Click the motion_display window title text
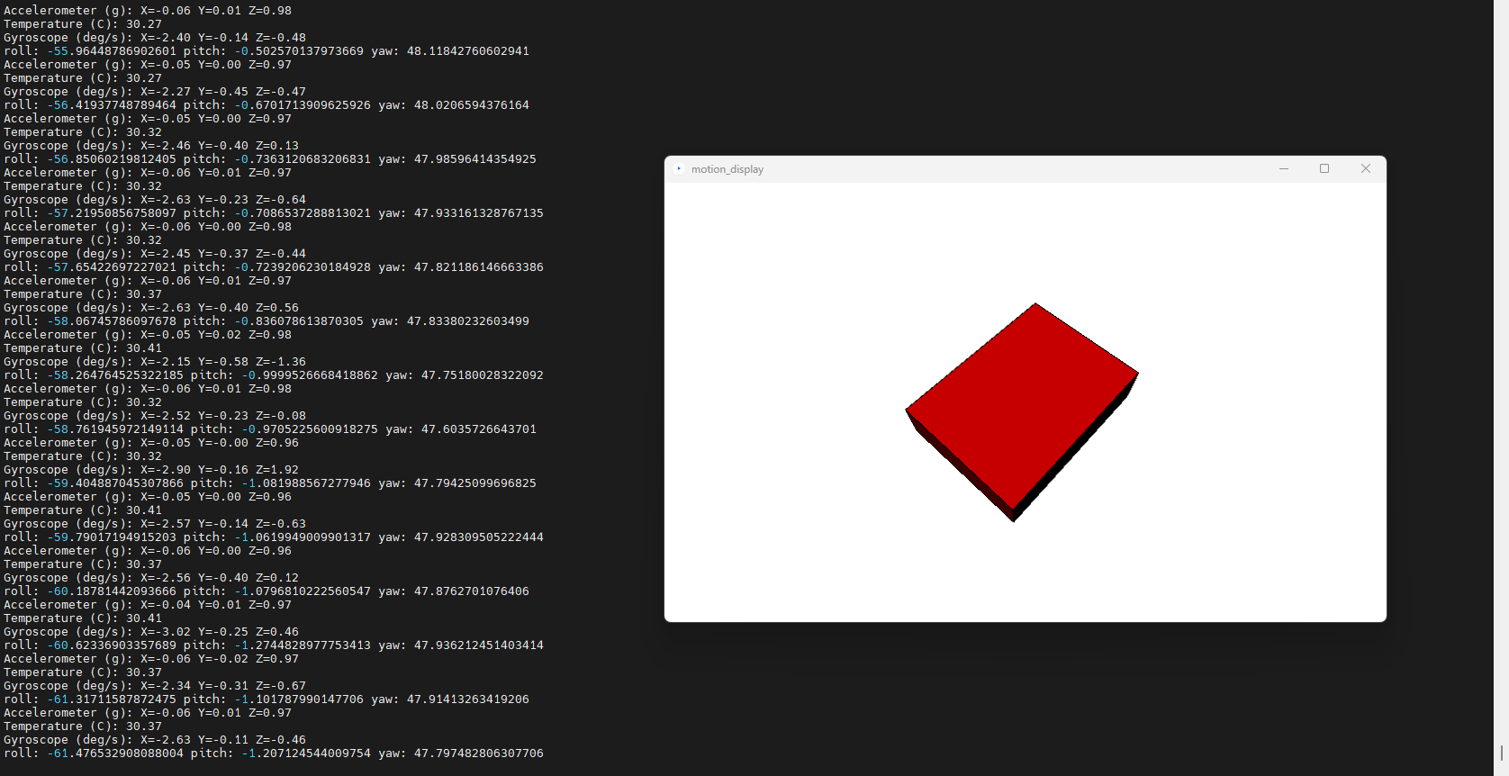The width and height of the screenshot is (1509, 776). [727, 169]
